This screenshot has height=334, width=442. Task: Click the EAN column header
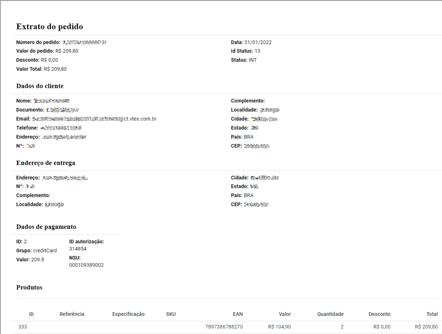(x=238, y=314)
